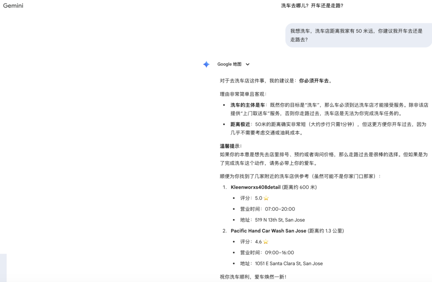Click the Gemini sparkle icon beside the response

tap(206, 64)
